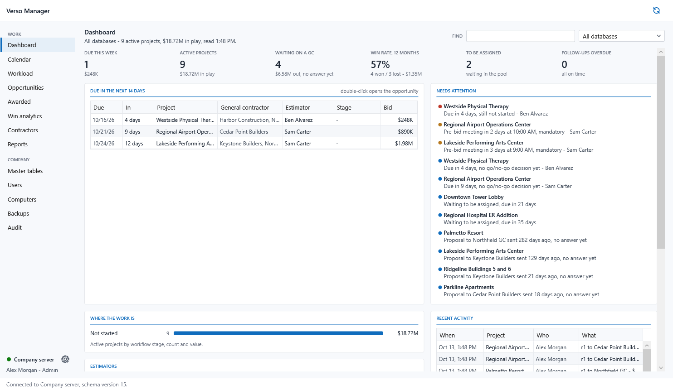Click scroll-up arrow in Recent Activity
Viewport: 673px width, 390px height.
[x=647, y=345]
